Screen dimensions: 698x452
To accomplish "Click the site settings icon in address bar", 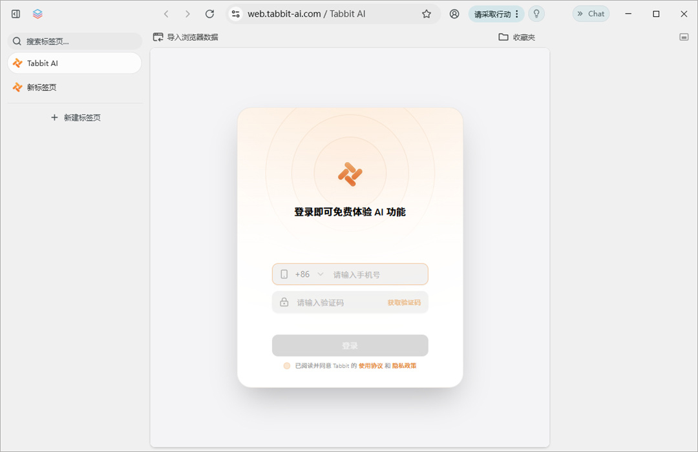I will pos(235,13).
